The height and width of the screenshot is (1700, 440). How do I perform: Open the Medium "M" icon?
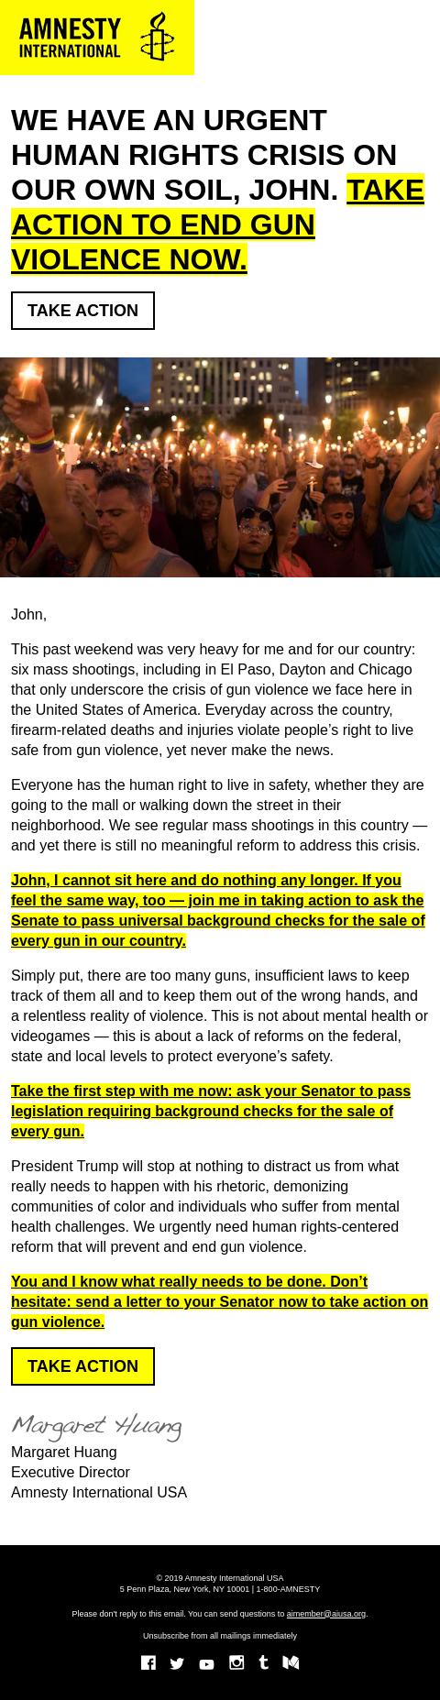tap(291, 1662)
